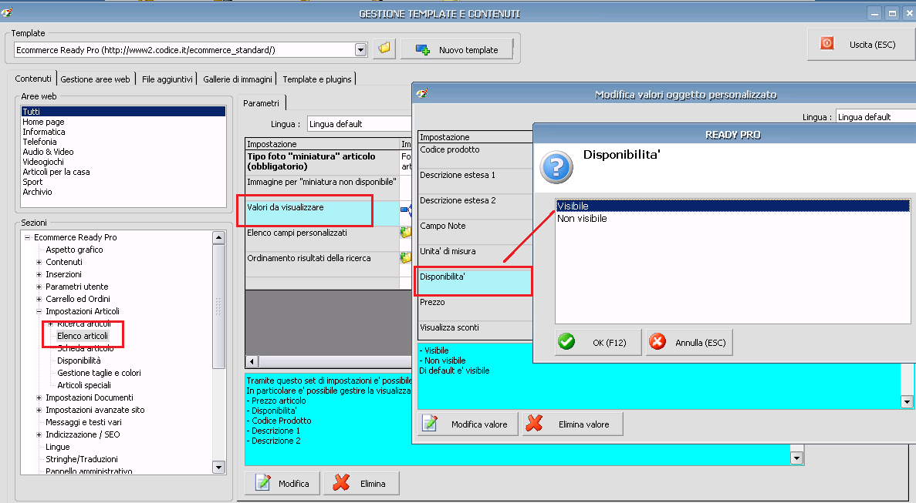Select Disponibilità under Impostazioni Articoli
916x503 pixels.
[79, 360]
